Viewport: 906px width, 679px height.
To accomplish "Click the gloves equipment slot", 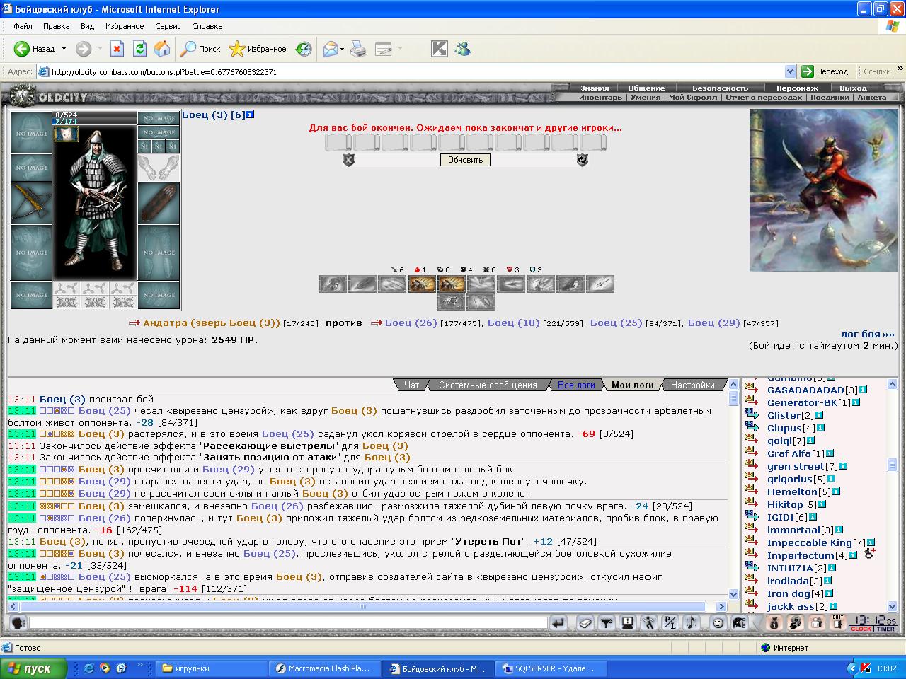I will [159, 168].
